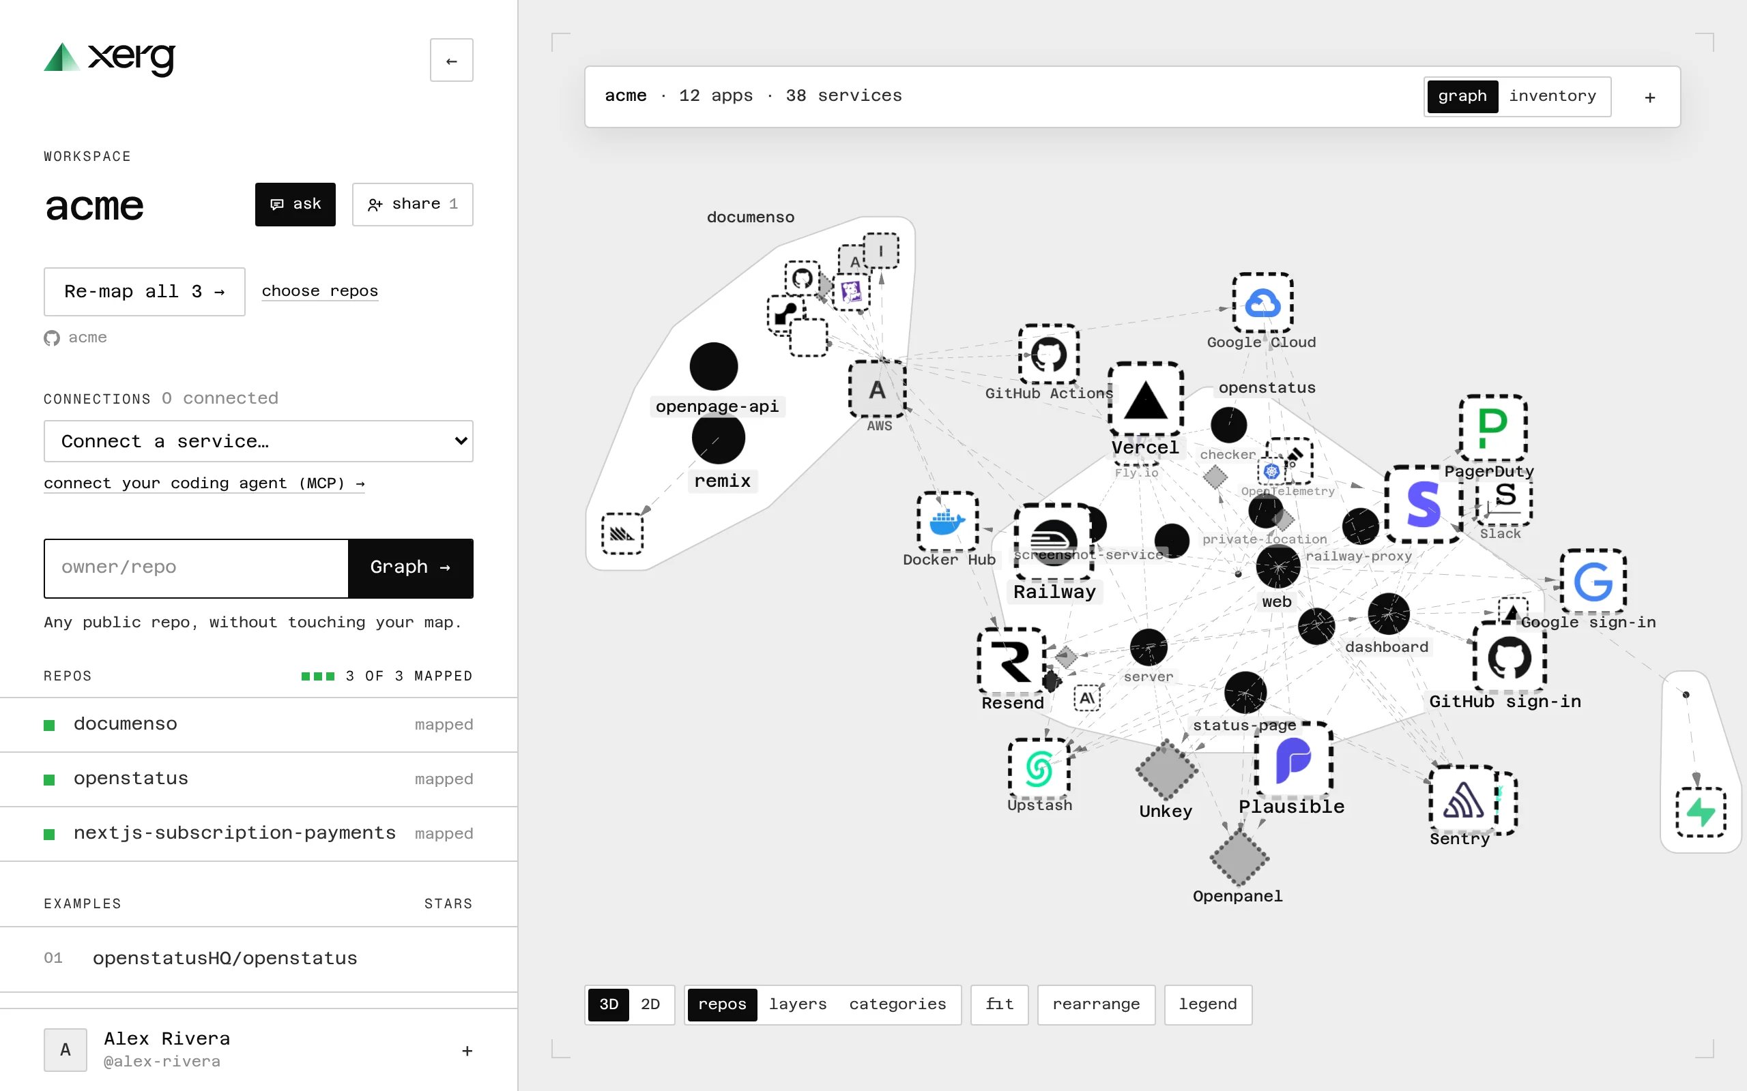Select the Plausible node icon
1747x1091 pixels.
[x=1293, y=760]
